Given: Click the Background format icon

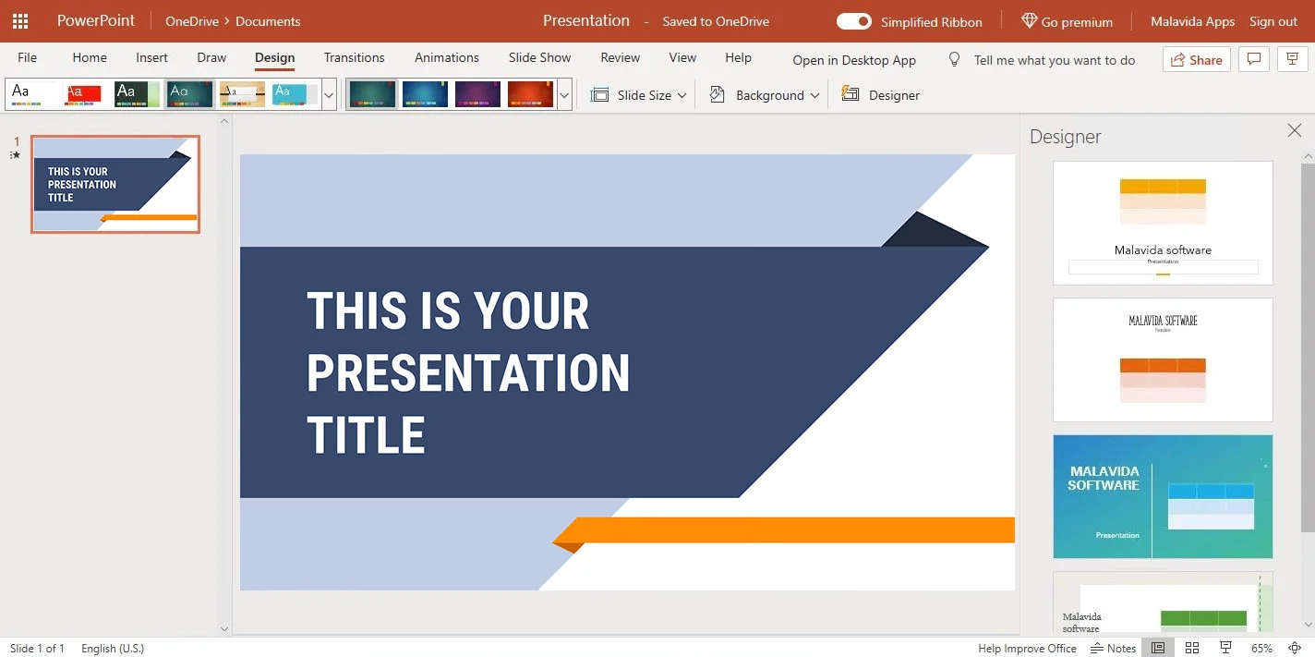Looking at the screenshot, I should click(717, 94).
